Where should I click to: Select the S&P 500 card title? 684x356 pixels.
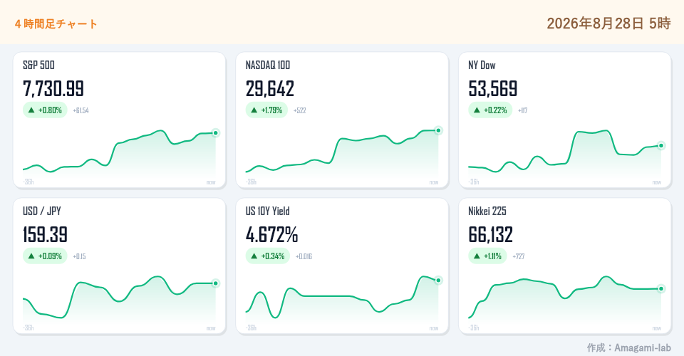38,66
